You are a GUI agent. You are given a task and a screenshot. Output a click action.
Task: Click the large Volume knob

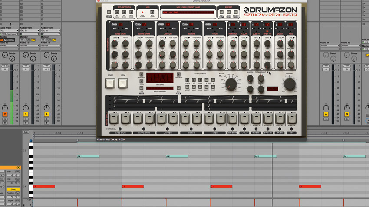click(x=290, y=84)
